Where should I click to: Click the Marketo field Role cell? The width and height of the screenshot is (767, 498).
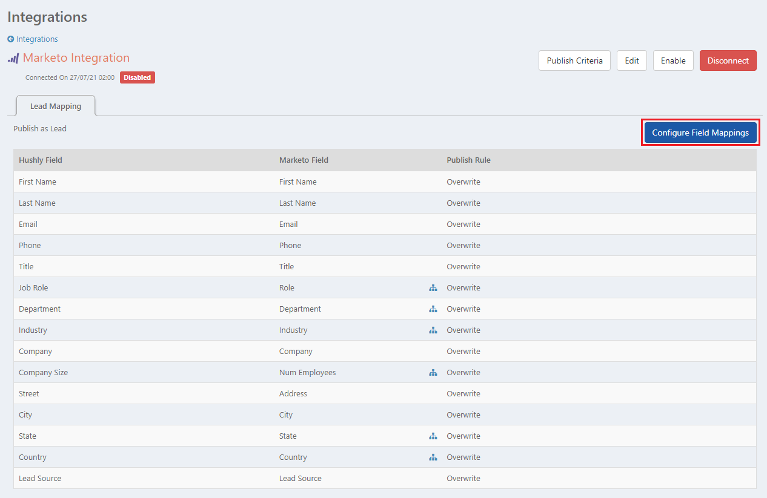(x=287, y=288)
